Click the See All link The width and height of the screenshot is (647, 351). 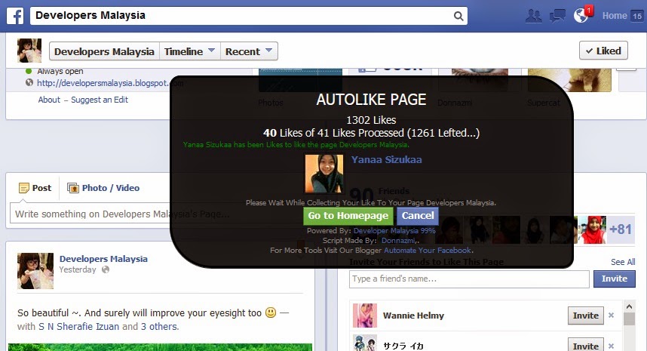click(622, 262)
